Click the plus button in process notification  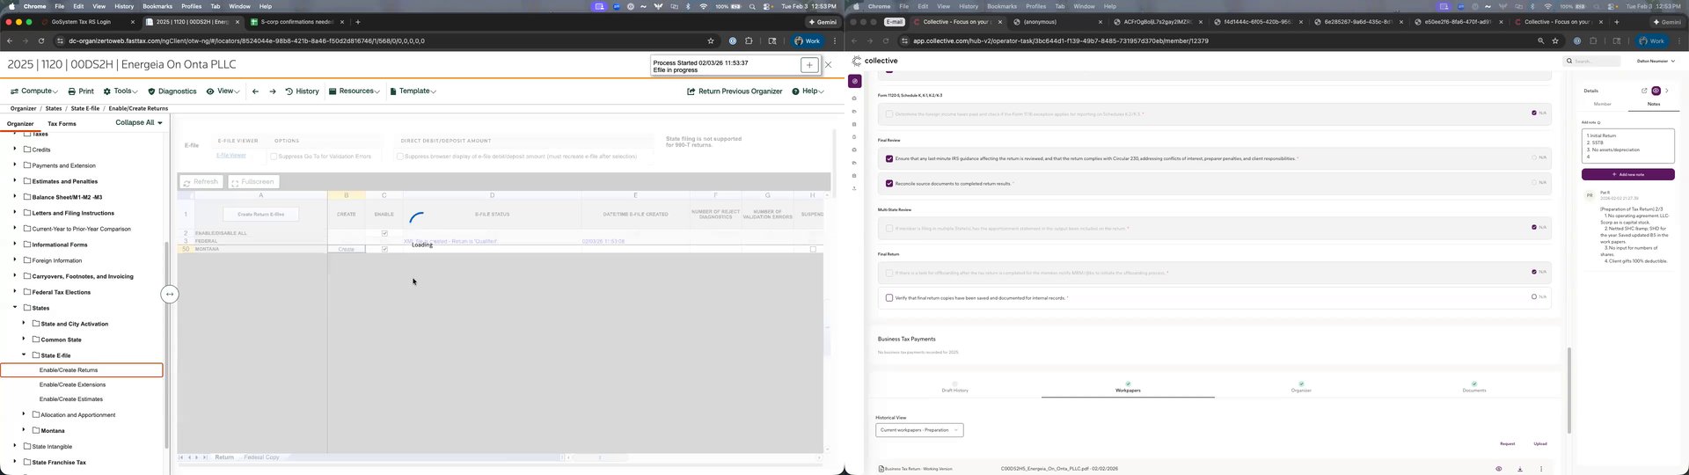809,65
